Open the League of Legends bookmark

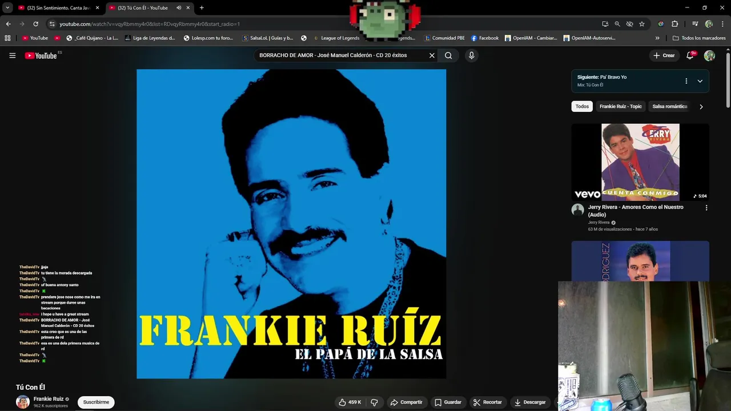click(x=336, y=38)
